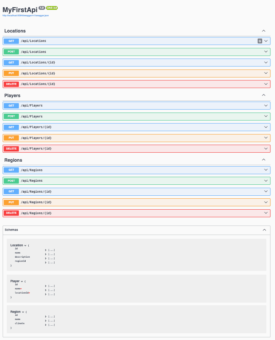Click chevron on POST /api/Players row
The width and height of the screenshot is (275, 340).
click(x=266, y=116)
